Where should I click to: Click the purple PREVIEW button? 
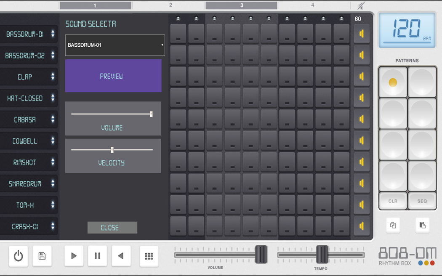pos(113,76)
